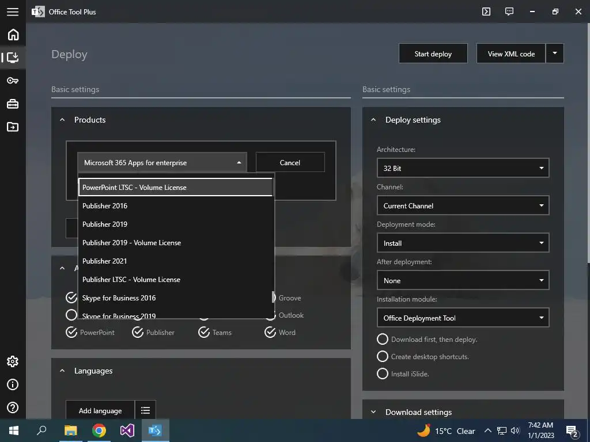Open the Deploy page sidebar icon
The height and width of the screenshot is (442, 590).
(13, 58)
